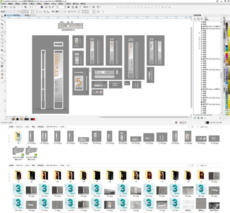The height and width of the screenshot is (213, 230).
Task: Toggle treat as filled option
Action: pos(98,12)
